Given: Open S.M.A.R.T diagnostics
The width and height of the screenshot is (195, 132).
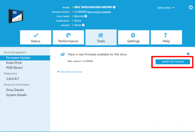Looking at the screenshot, I should pyautogui.click(x=13, y=79).
